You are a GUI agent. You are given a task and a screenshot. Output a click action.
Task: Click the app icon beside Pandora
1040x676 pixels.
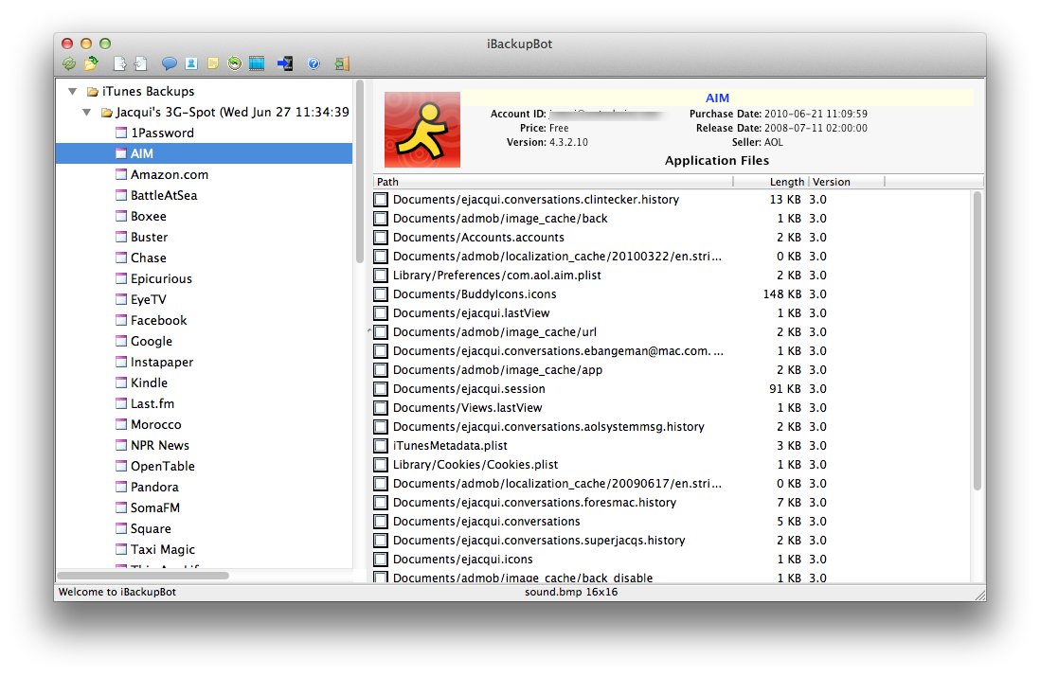pos(121,487)
